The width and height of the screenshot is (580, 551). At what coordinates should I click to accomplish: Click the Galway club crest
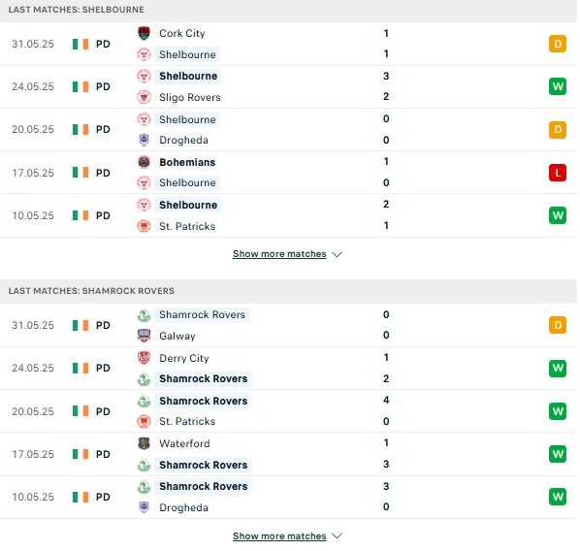tap(144, 336)
